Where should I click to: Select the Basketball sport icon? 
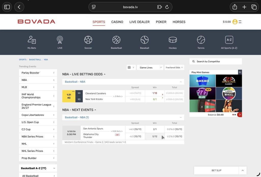(x=116, y=42)
